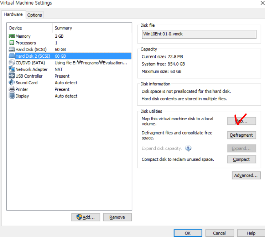Screen dimensions: 265x237
Task: Click the Summary column header
Action: point(92,28)
